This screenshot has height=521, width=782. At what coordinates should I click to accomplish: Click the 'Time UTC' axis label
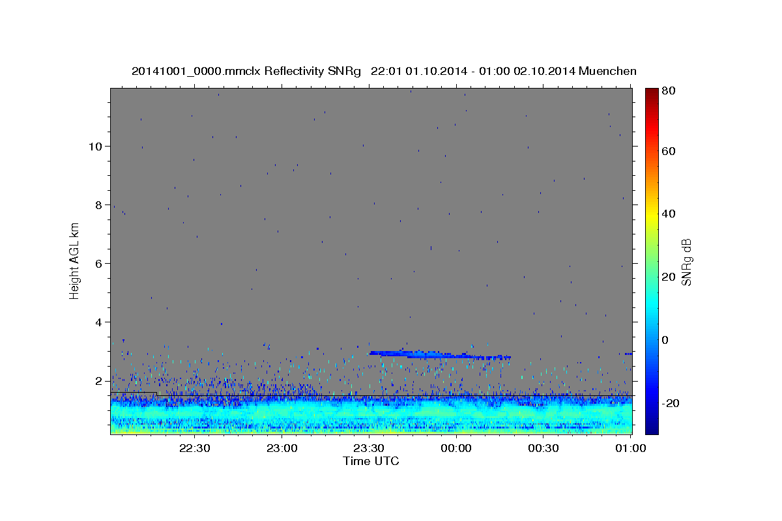pos(371,461)
